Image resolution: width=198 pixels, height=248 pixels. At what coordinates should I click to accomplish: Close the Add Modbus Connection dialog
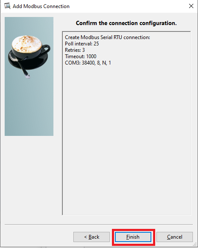click(191, 6)
